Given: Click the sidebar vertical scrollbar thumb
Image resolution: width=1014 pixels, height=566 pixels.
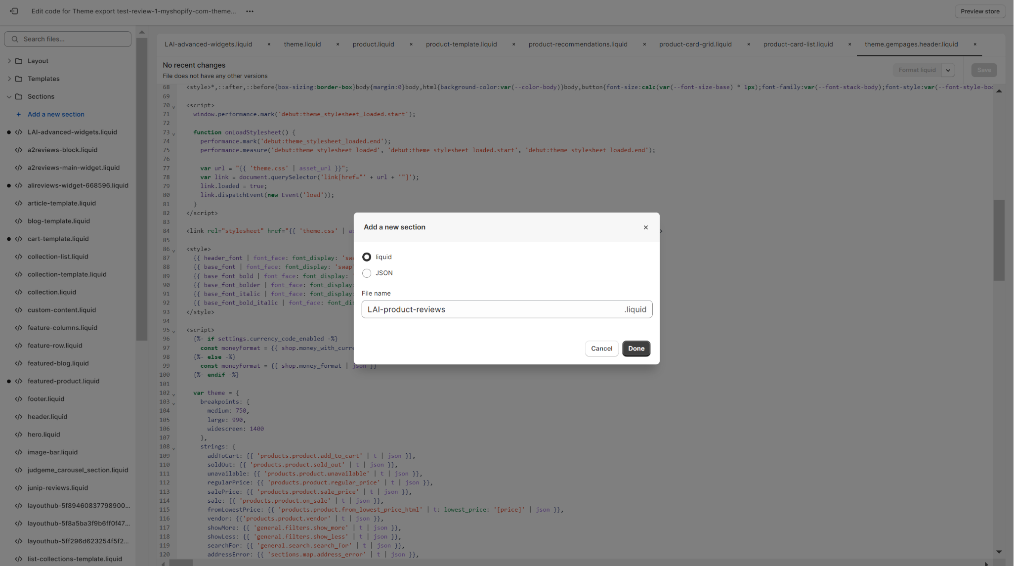Looking at the screenshot, I should click(142, 189).
